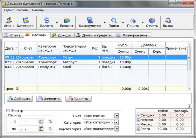The height and width of the screenshot is (138, 196).
Task: Click the Кол. column header
Action: [x=96, y=48]
